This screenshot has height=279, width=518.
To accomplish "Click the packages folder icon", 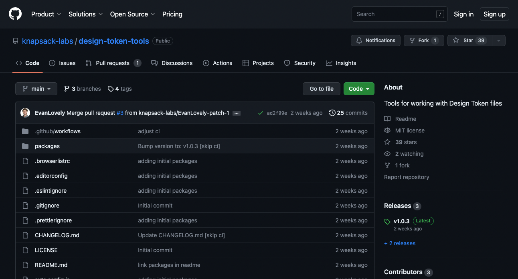I will pyautogui.click(x=25, y=146).
